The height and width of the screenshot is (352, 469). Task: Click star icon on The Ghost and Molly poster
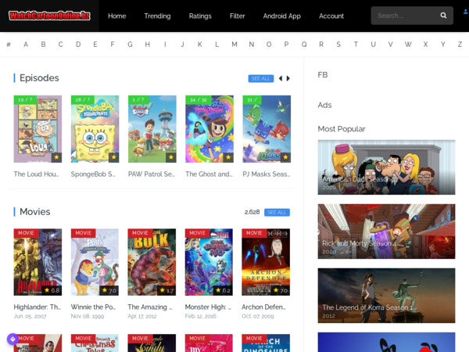228,157
